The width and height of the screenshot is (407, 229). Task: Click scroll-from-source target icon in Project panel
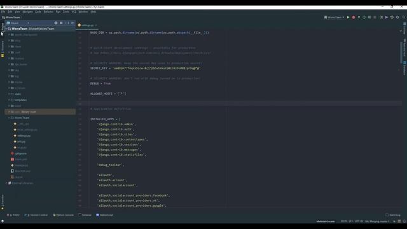click(x=56, y=23)
